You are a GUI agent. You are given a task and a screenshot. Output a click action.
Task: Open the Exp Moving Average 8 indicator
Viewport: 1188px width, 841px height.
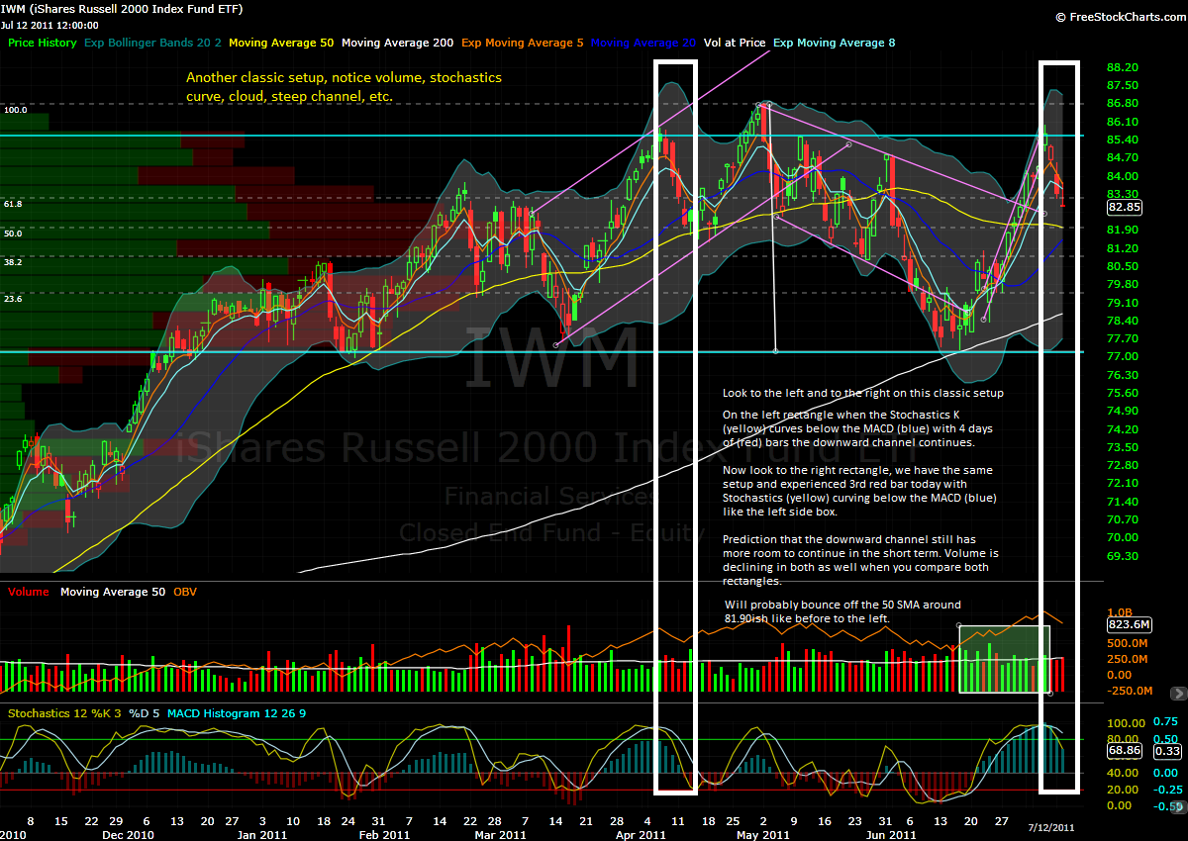pyautogui.click(x=835, y=43)
